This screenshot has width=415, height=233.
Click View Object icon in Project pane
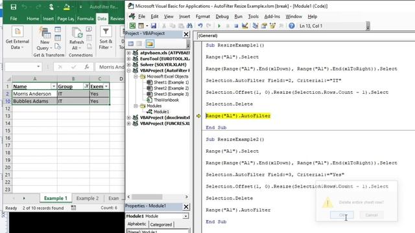tap(139, 44)
